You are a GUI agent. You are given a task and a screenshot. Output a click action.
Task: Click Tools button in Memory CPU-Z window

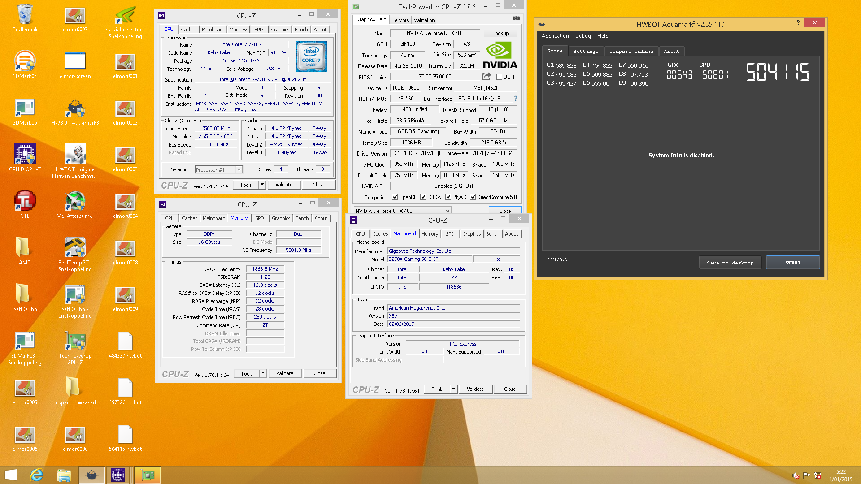(247, 373)
